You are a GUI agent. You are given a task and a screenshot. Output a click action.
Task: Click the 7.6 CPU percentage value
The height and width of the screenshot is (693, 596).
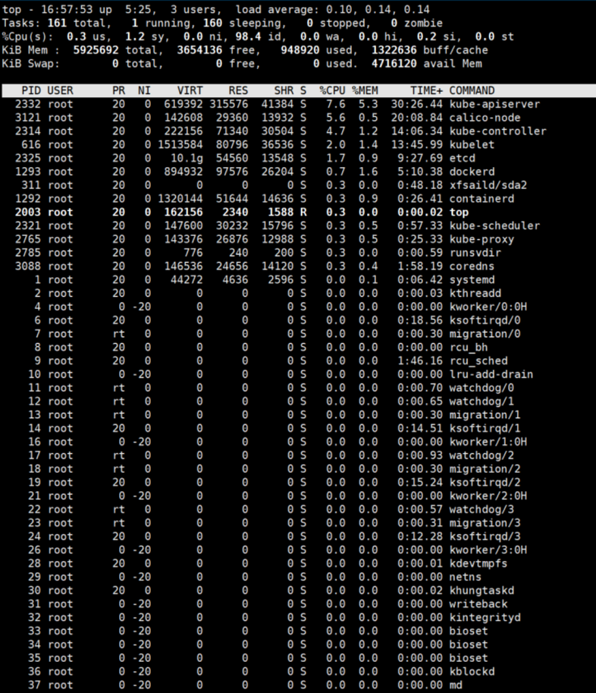click(335, 104)
